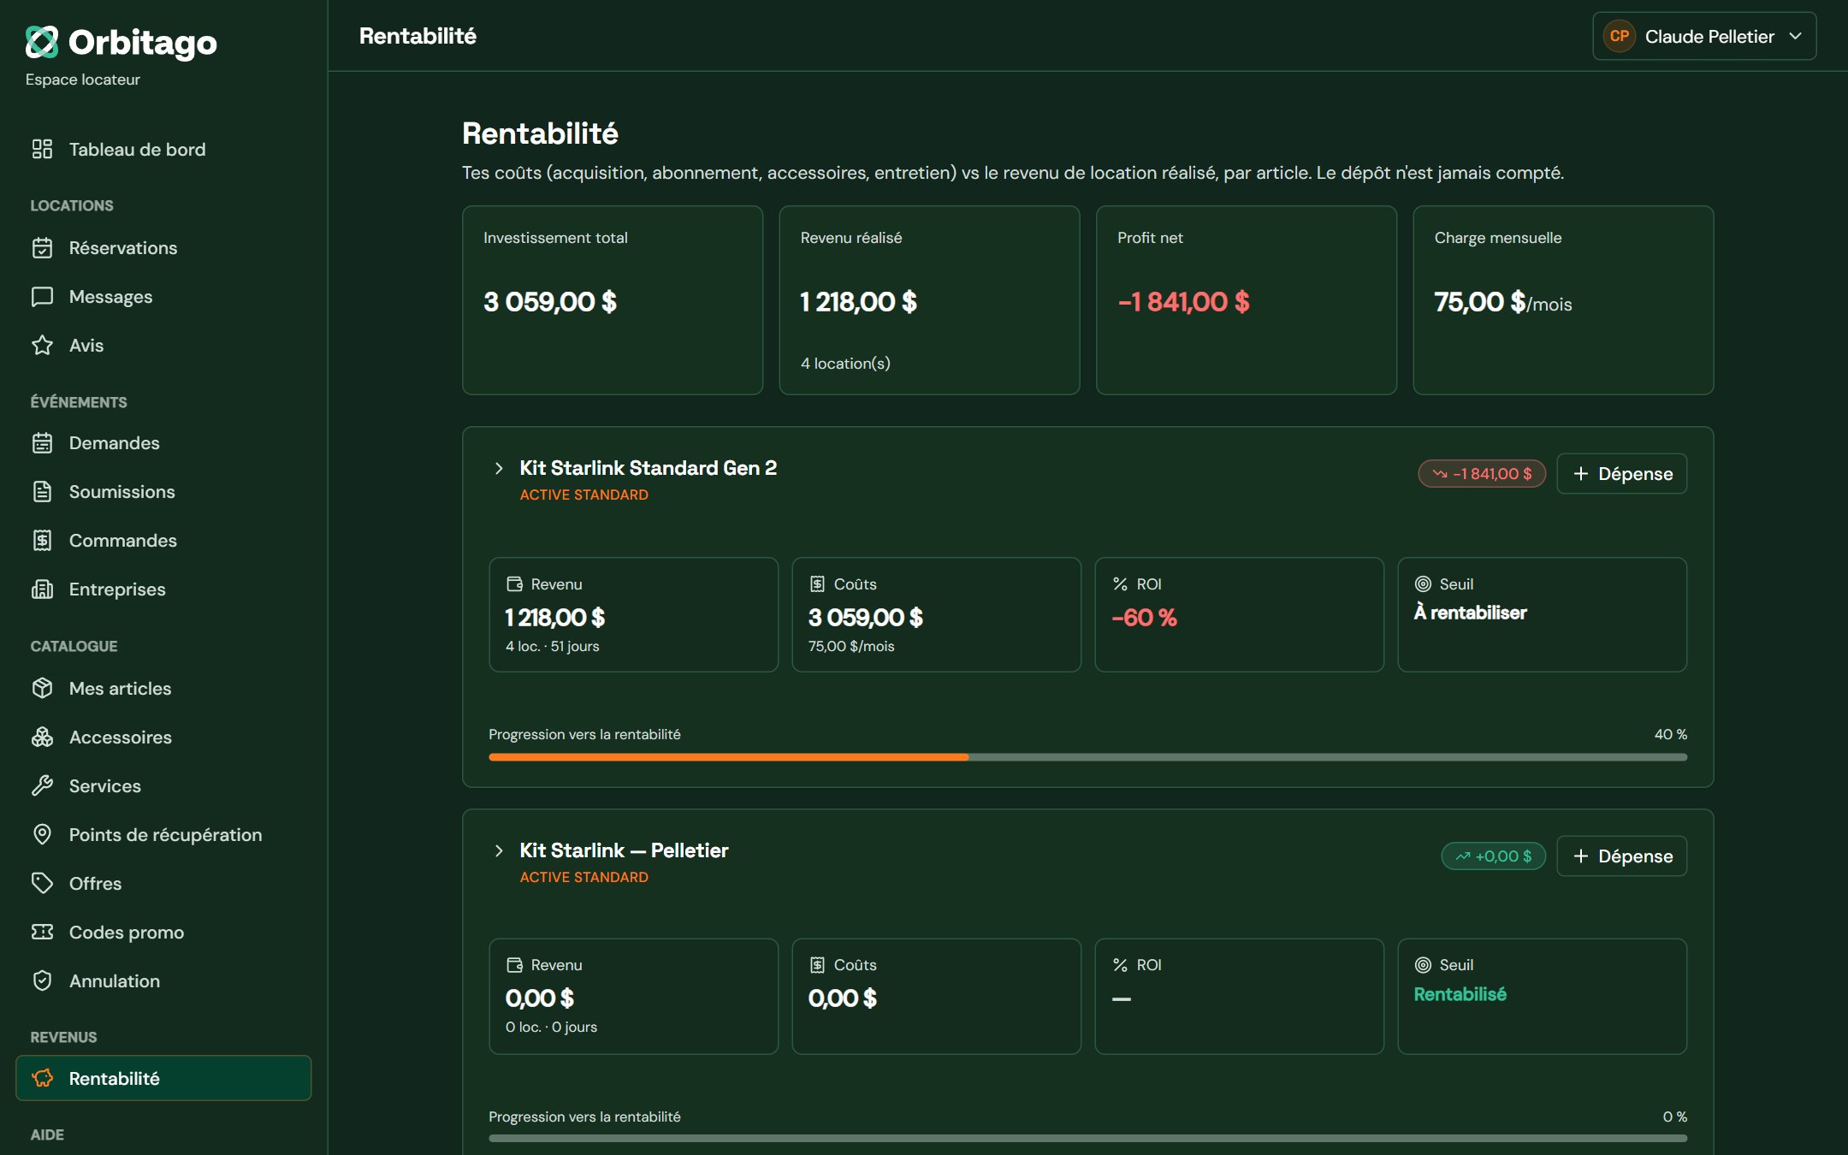
Task: Click the 4 location(s) text
Action: (845, 364)
